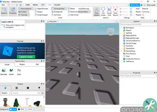The image size is (157, 112).
Task: Click the Toolbox search magnifier button
Action: tap(39, 93)
